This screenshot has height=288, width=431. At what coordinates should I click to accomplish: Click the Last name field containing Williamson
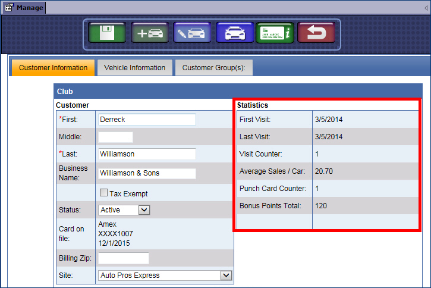point(146,154)
